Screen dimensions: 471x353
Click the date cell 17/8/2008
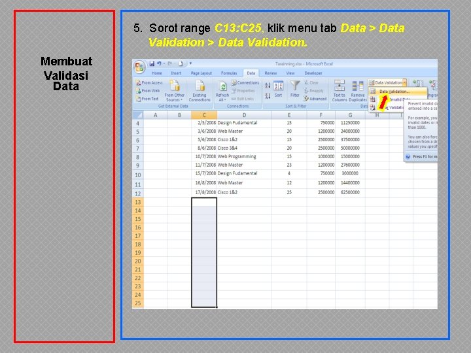[204, 192]
